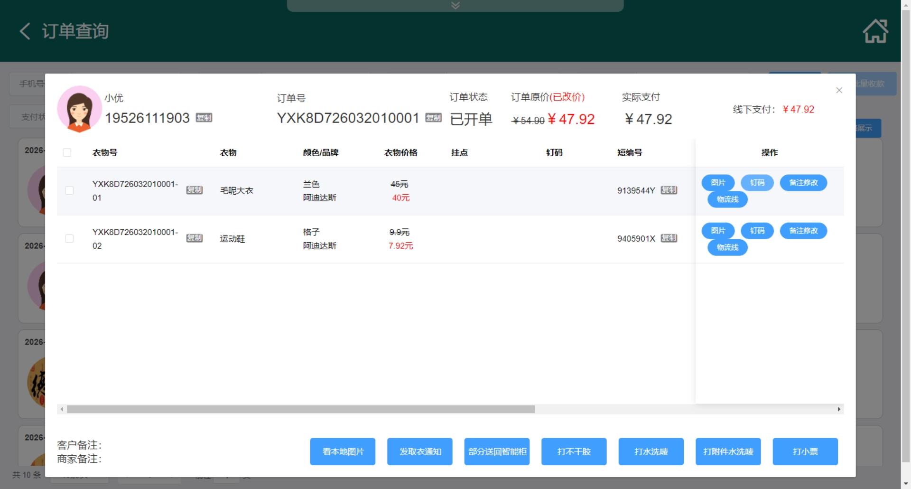Click the 发取衣通知 button
This screenshot has height=489, width=911.
coord(419,451)
